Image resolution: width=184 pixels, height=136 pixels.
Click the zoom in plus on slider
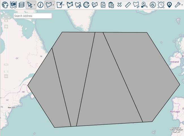point(6,27)
